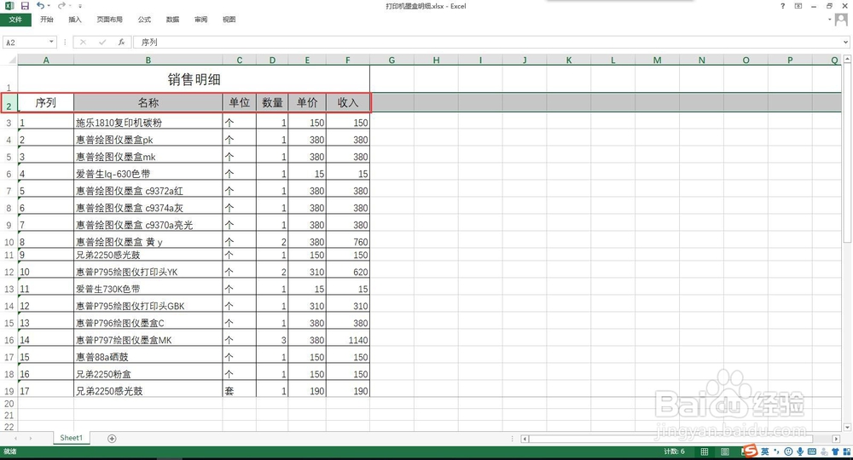The image size is (853, 460).
Task: Click horizontal scrollbar right arrow
Action: tap(836, 439)
